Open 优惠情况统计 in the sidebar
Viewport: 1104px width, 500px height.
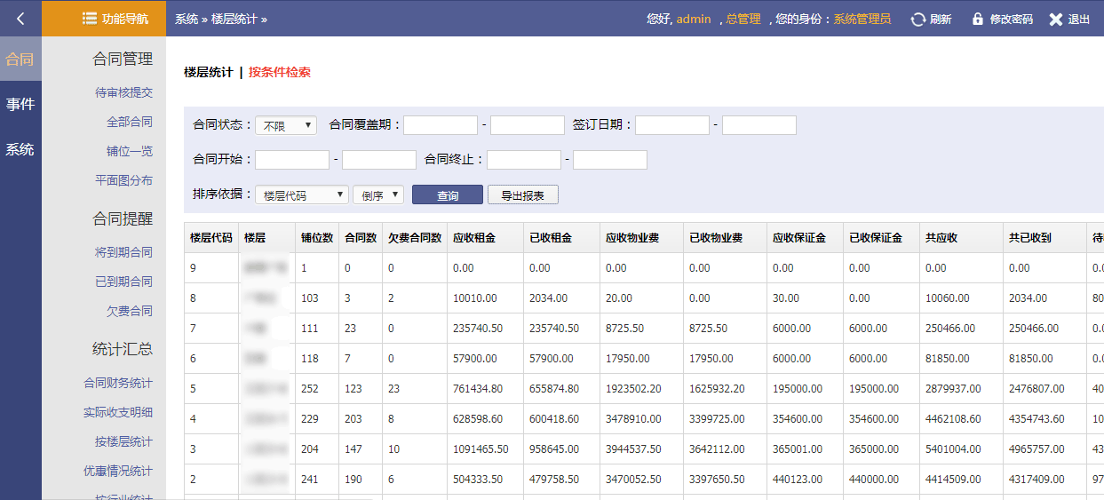pyautogui.click(x=118, y=471)
